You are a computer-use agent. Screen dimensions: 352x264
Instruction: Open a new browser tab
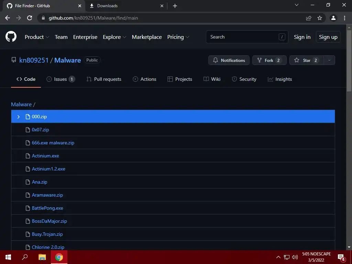pyautogui.click(x=175, y=6)
